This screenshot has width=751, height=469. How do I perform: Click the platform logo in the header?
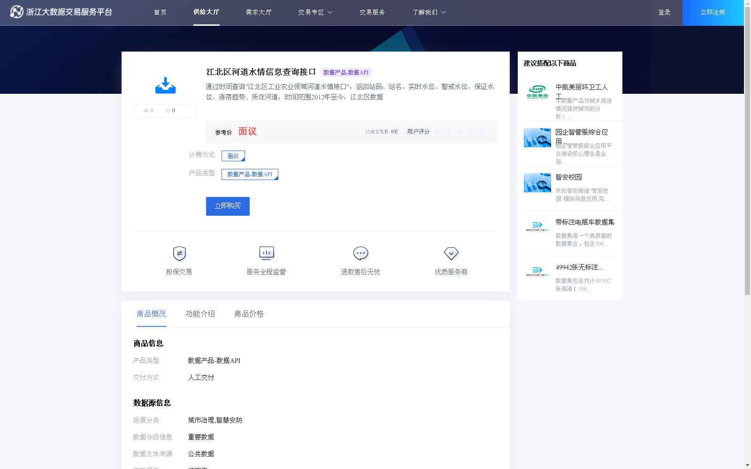coord(61,12)
